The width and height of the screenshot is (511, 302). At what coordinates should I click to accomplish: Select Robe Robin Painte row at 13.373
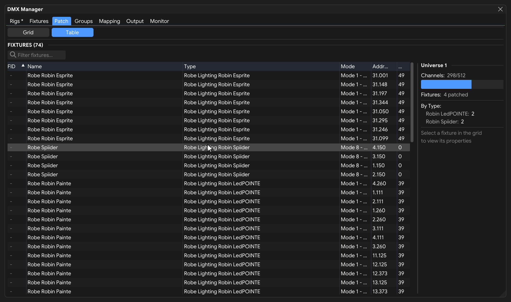click(208, 292)
